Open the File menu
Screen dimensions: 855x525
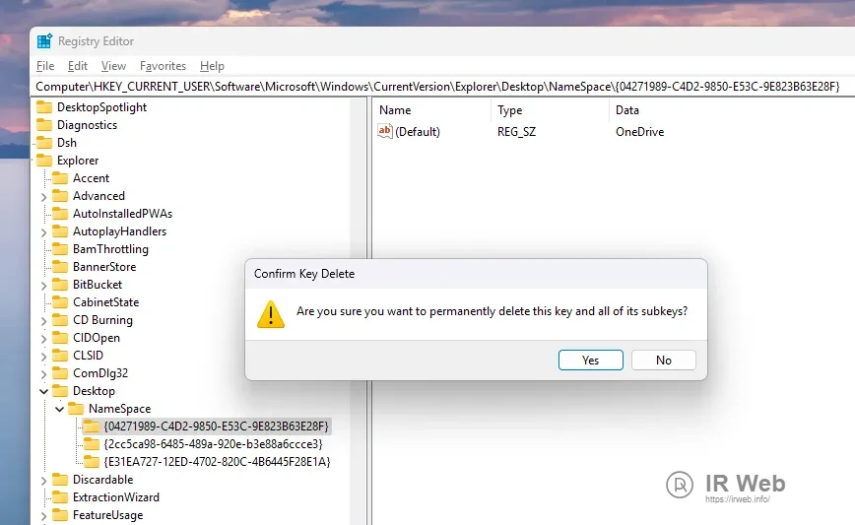tap(45, 66)
